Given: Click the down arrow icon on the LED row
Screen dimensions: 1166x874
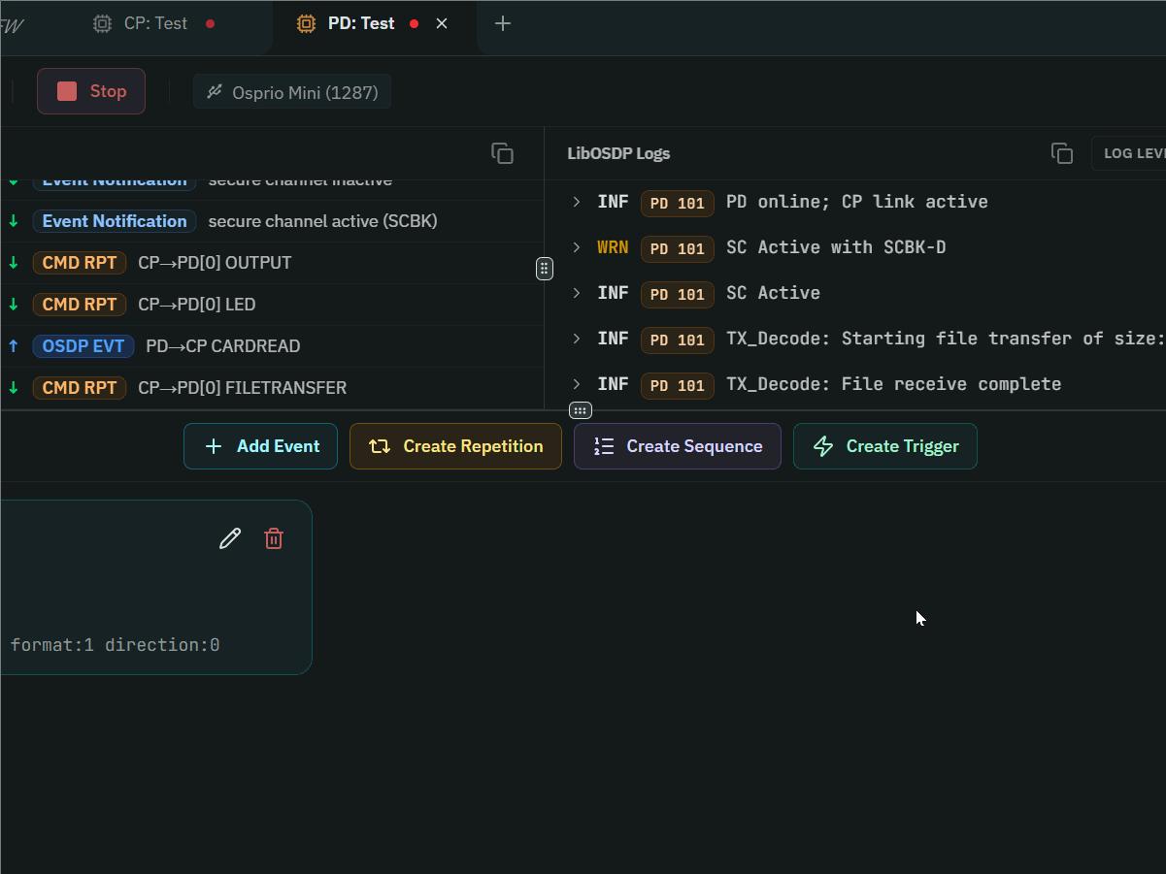Looking at the screenshot, I should [14, 305].
